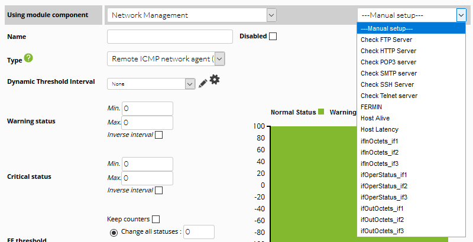Choose Check HTTP Server from the list
Image resolution: width=473 pixels, height=242 pixels.
[388, 51]
